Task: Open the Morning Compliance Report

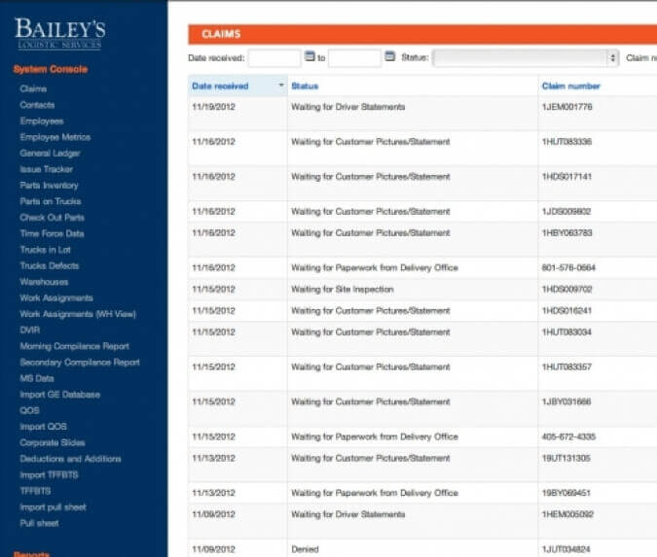Action: [x=74, y=346]
